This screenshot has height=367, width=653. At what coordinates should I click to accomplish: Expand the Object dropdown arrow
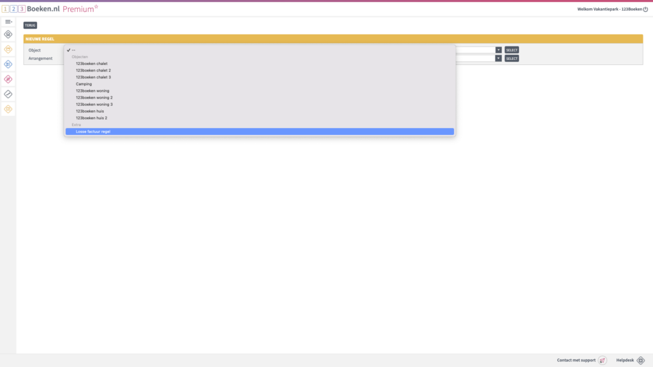point(498,50)
